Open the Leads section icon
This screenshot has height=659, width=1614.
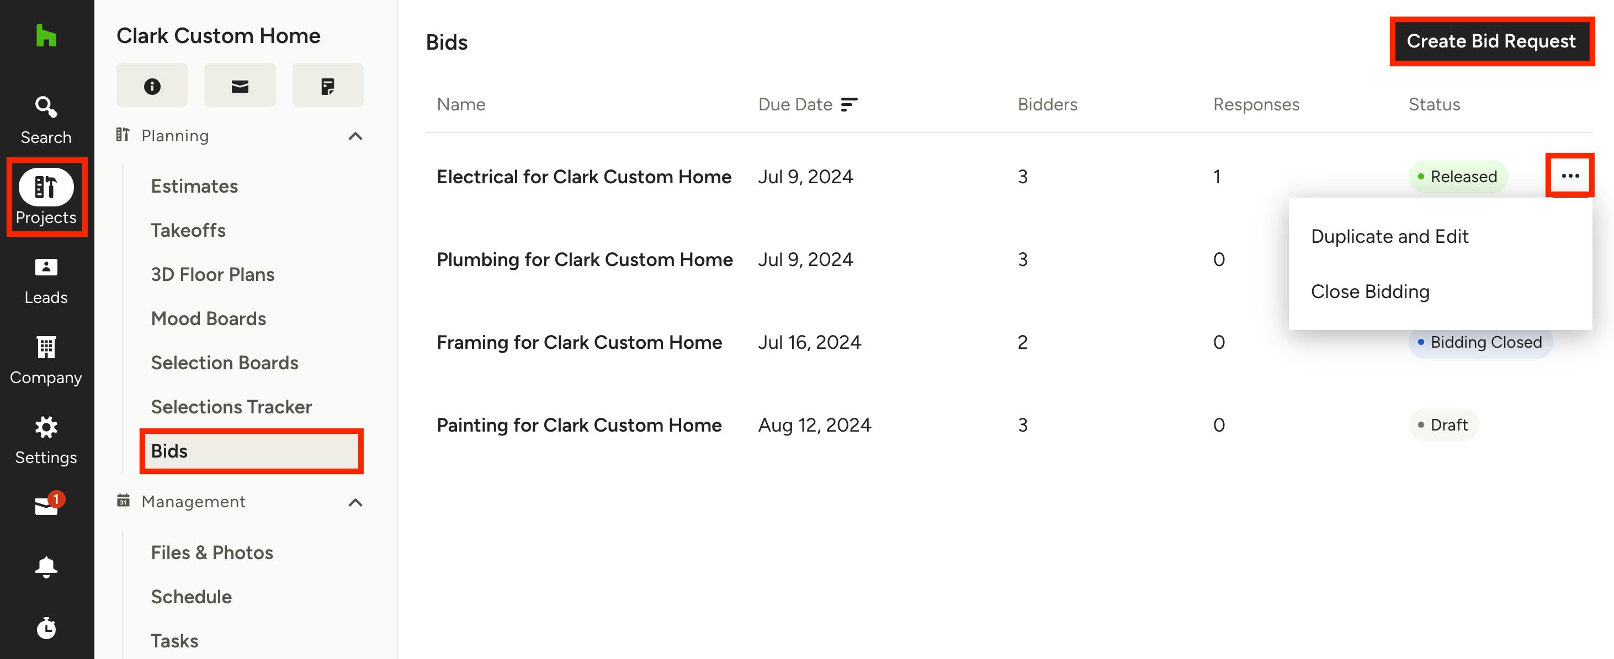[46, 280]
